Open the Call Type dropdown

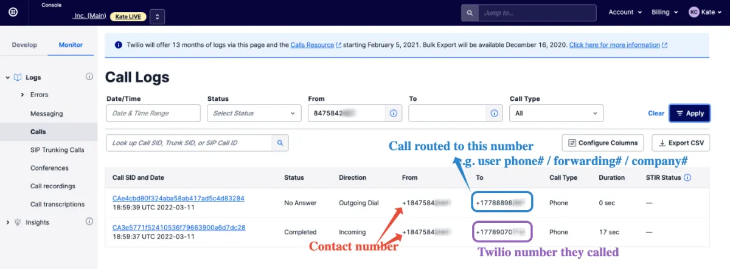point(557,113)
